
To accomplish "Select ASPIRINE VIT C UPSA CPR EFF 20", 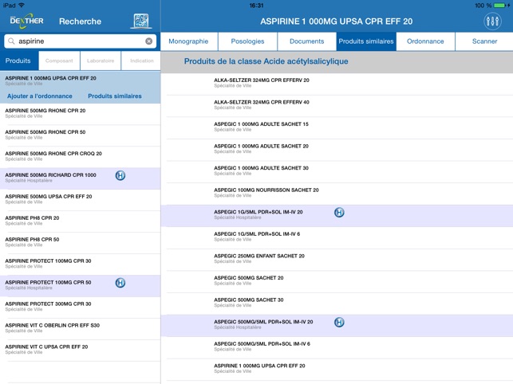I will [x=80, y=351].
